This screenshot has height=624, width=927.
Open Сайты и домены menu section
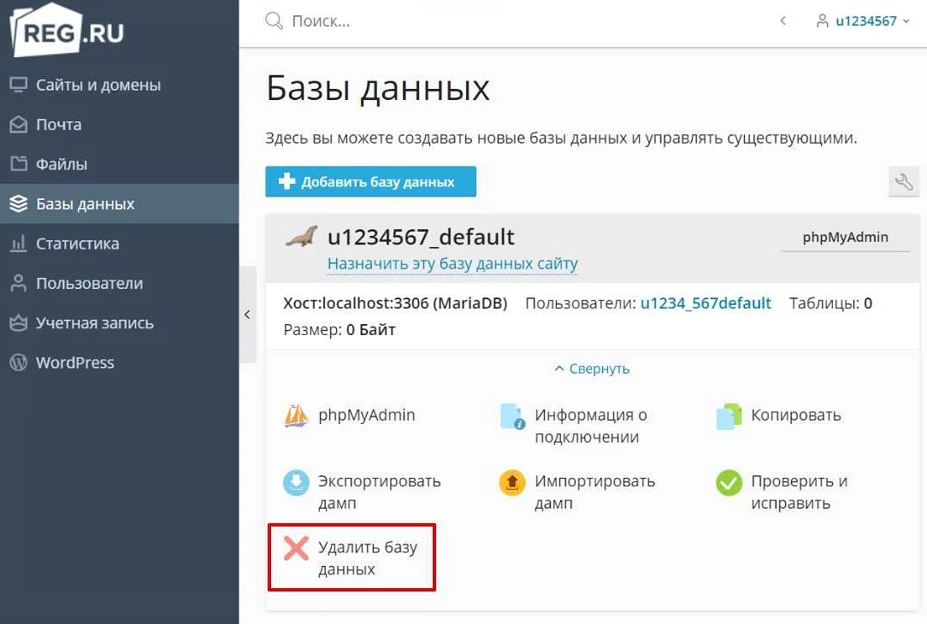pos(97,85)
